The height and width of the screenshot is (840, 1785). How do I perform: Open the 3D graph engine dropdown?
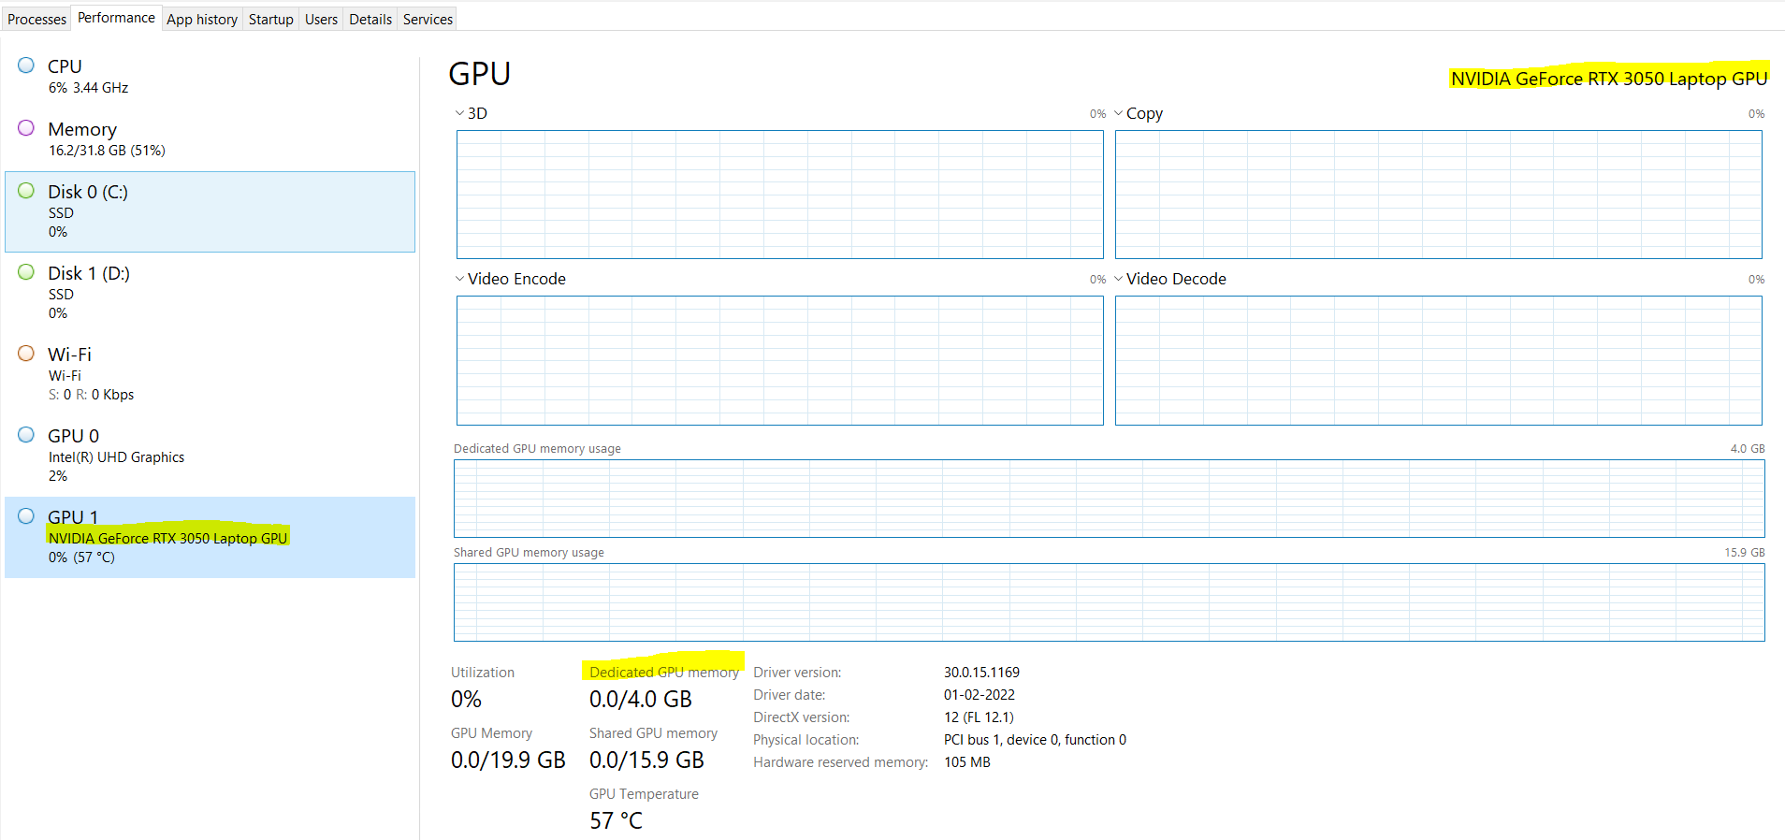[460, 113]
